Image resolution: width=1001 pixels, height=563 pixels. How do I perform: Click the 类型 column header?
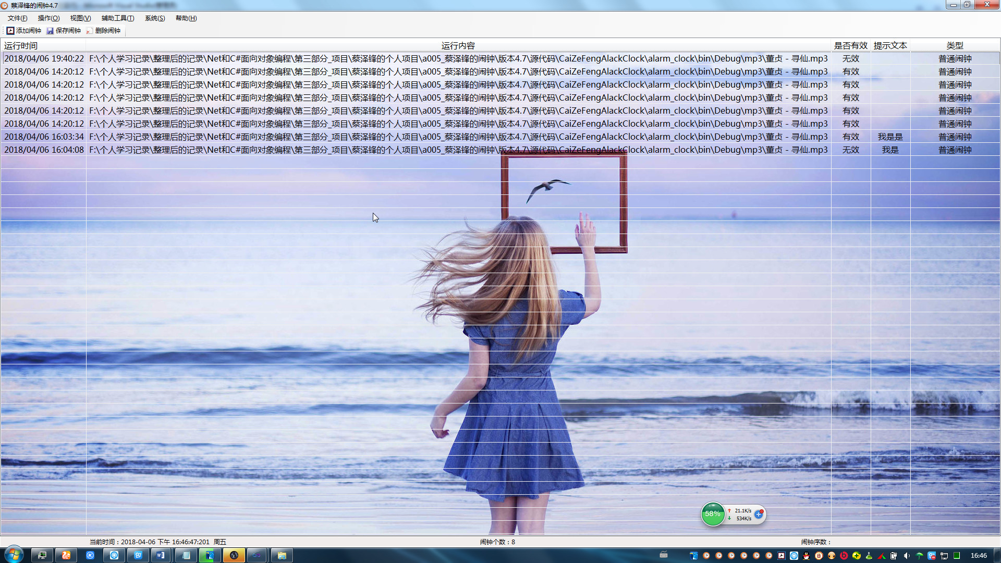pyautogui.click(x=955, y=46)
